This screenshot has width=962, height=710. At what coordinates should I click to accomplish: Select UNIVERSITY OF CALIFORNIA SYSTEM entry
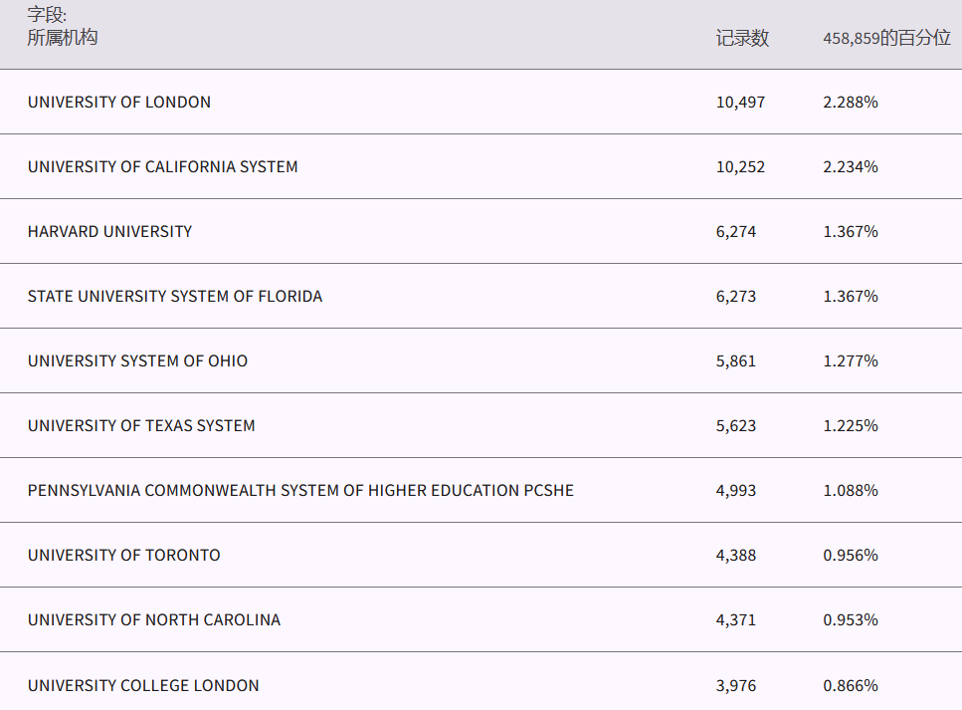[x=162, y=166]
